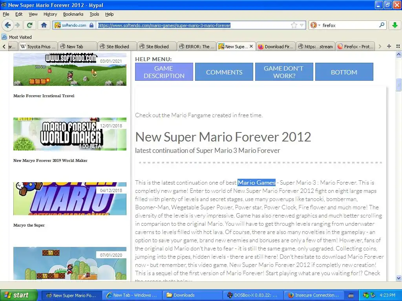Screen dimensions: 402x301
Task: Click the softendo.com site identity icon
Action: 58,25
